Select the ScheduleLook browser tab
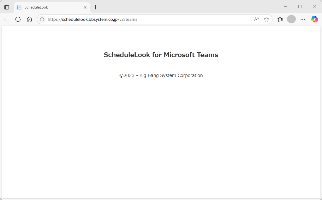The width and height of the screenshot is (322, 200). point(52,7)
